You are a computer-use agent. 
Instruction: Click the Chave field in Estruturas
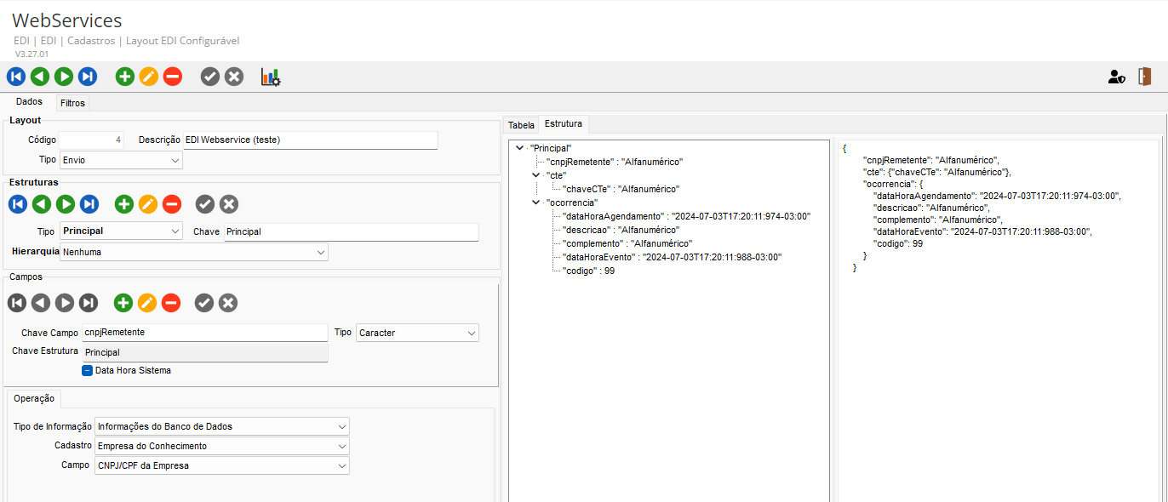(352, 231)
